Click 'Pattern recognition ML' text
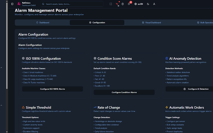Screen dimensions: 213x133 [177, 79]
